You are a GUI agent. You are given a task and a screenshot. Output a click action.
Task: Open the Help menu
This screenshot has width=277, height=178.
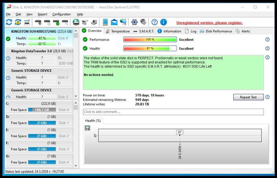[x=80, y=14]
